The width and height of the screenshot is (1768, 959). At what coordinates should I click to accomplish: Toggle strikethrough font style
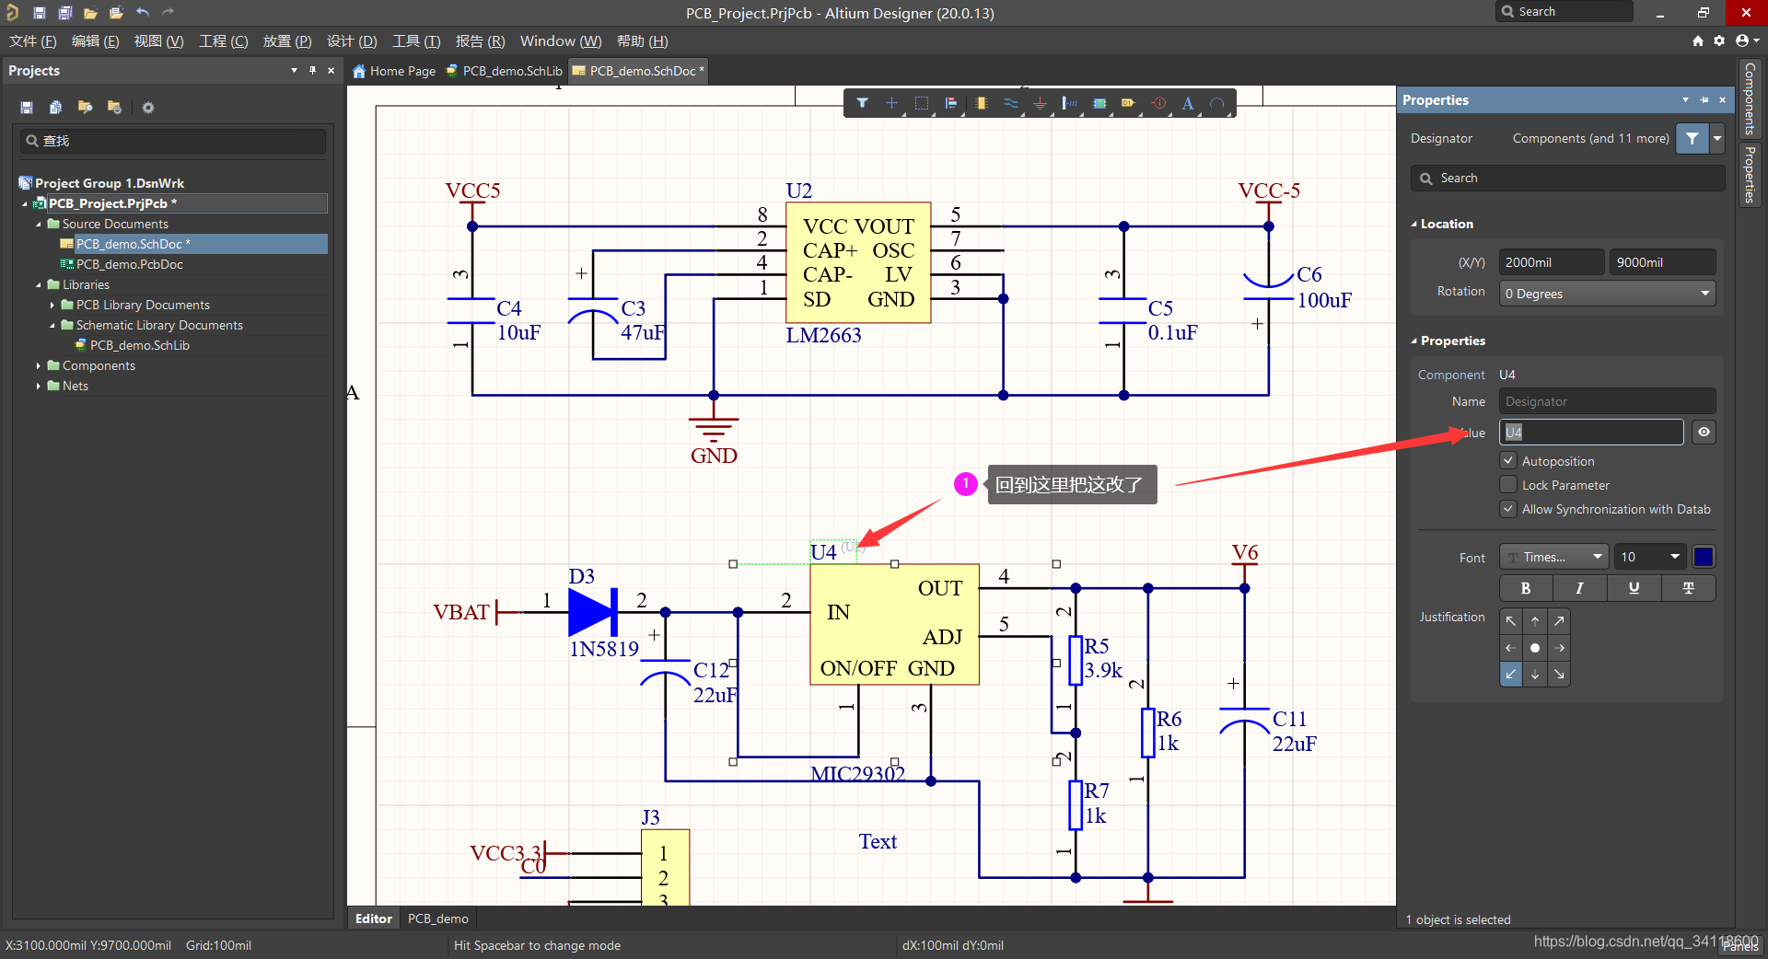coord(1689,588)
